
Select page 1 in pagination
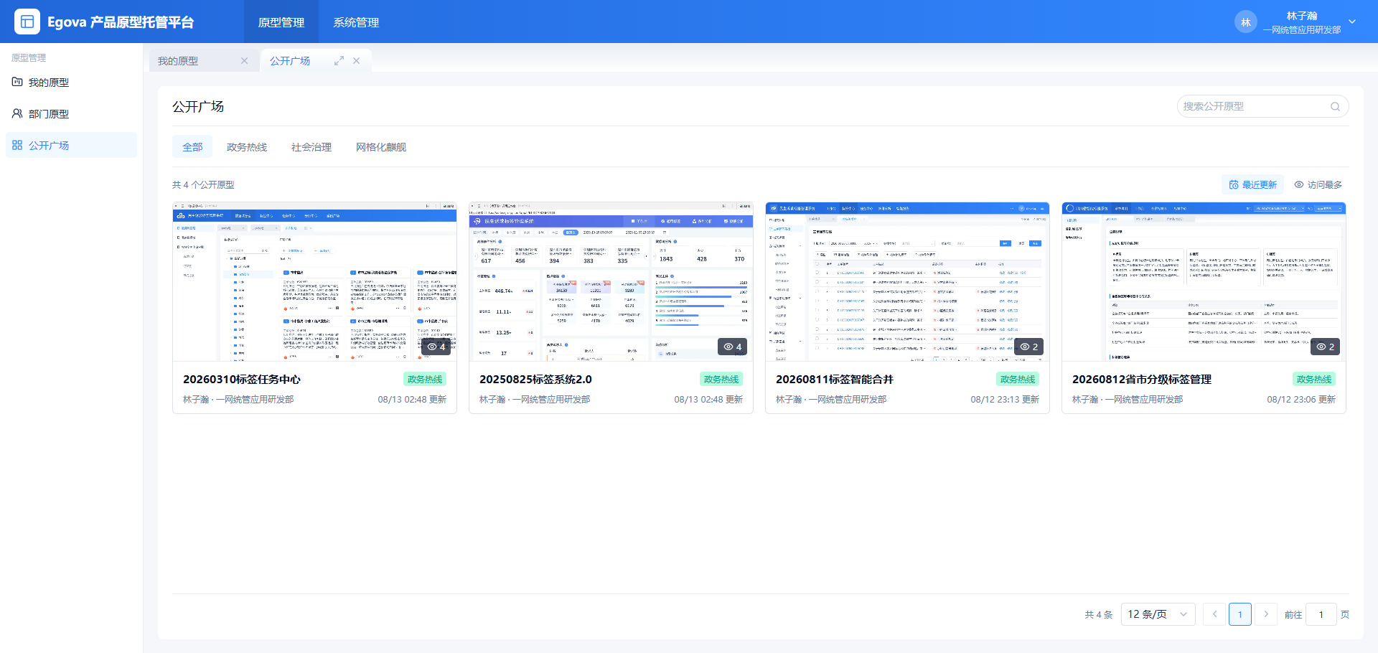(1240, 614)
